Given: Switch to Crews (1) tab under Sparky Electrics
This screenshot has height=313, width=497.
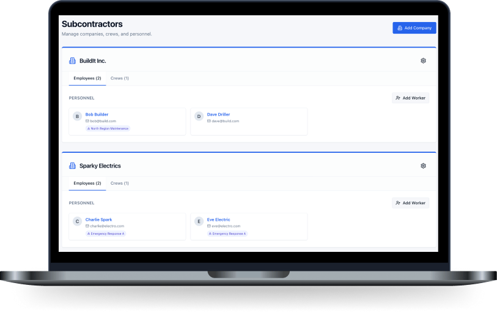Looking at the screenshot, I should coord(119,183).
